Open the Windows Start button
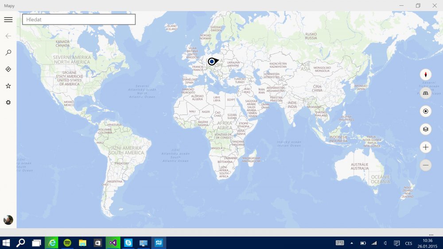This screenshot has width=443, height=249. [x=6, y=243]
